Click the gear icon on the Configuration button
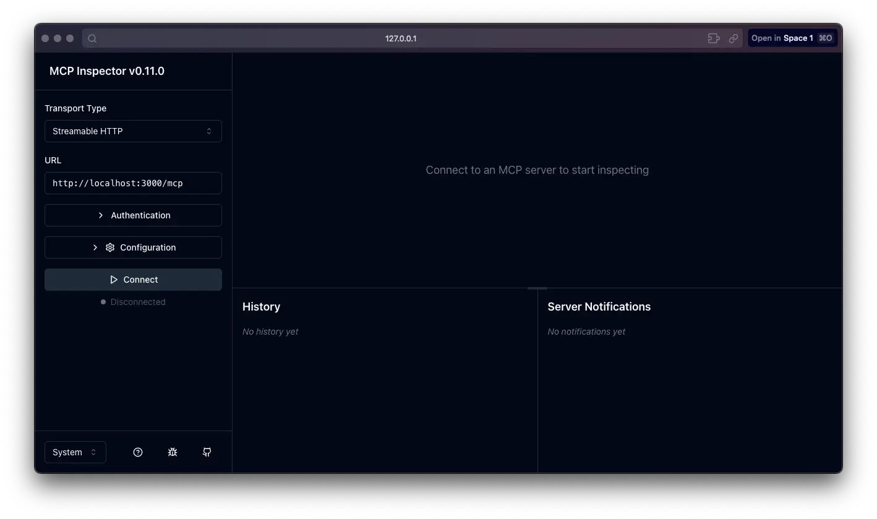Screen dimensions: 877x519 pyautogui.click(x=109, y=247)
